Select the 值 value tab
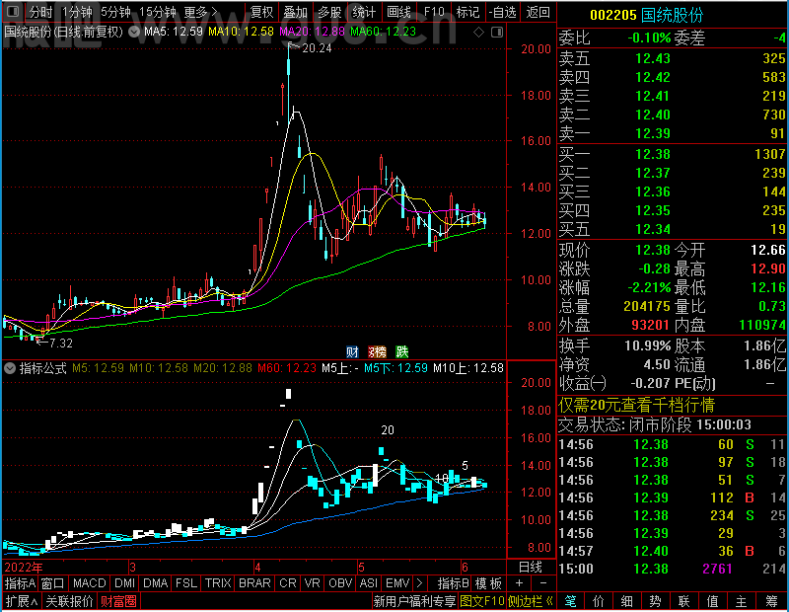789x612 pixels. (x=712, y=601)
